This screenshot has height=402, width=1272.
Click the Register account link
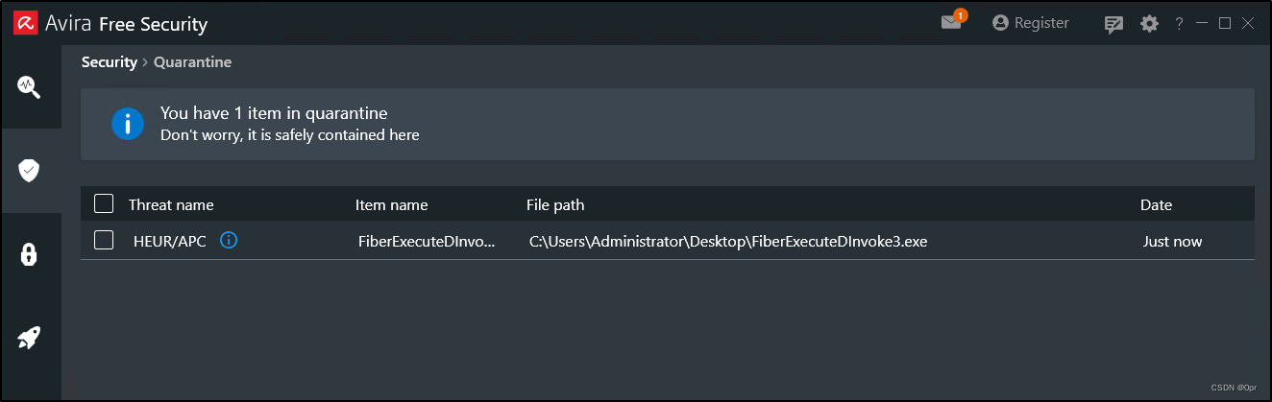click(1031, 23)
